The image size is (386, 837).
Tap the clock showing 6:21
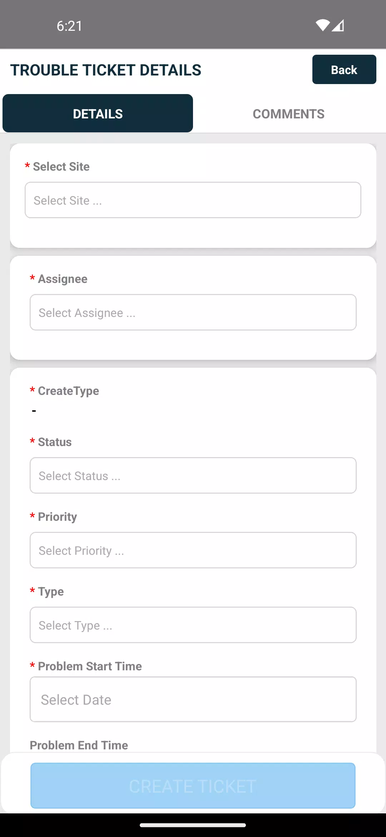pos(69,26)
